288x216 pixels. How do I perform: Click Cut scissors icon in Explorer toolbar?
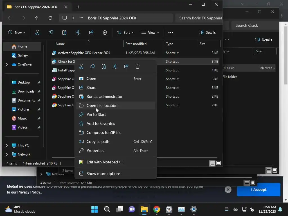point(37,33)
